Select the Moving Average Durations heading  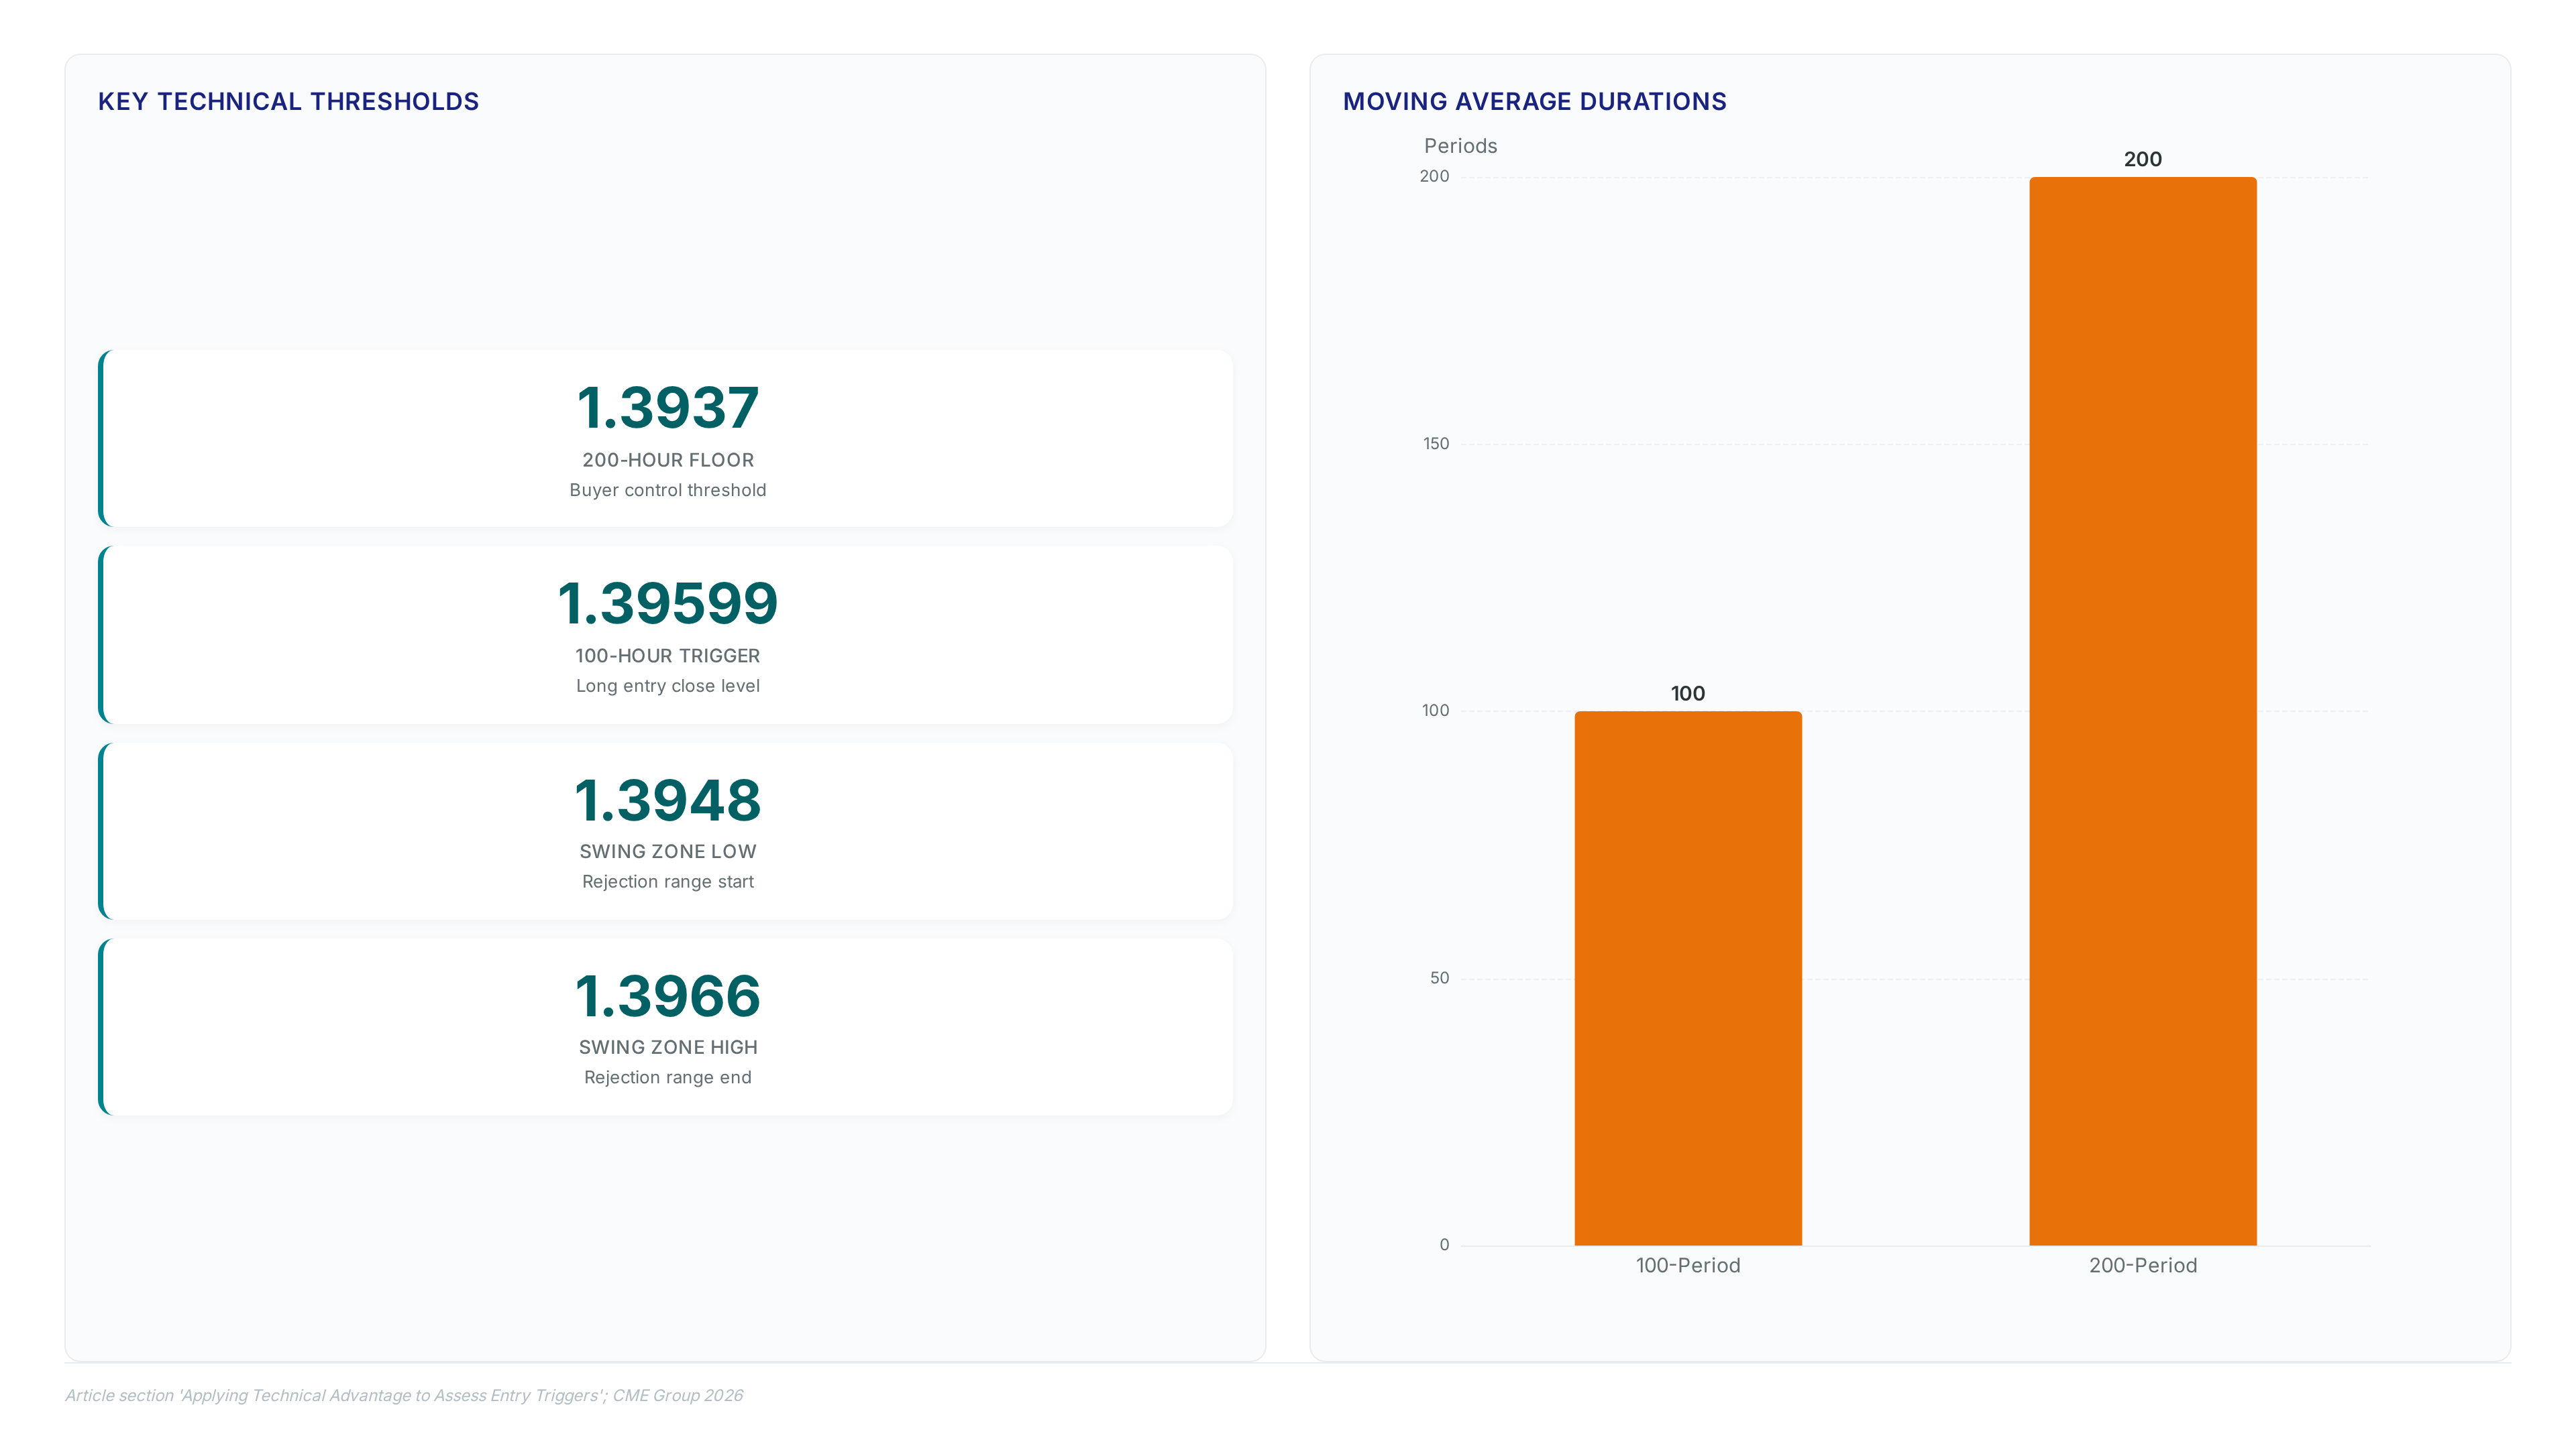coord(1534,101)
